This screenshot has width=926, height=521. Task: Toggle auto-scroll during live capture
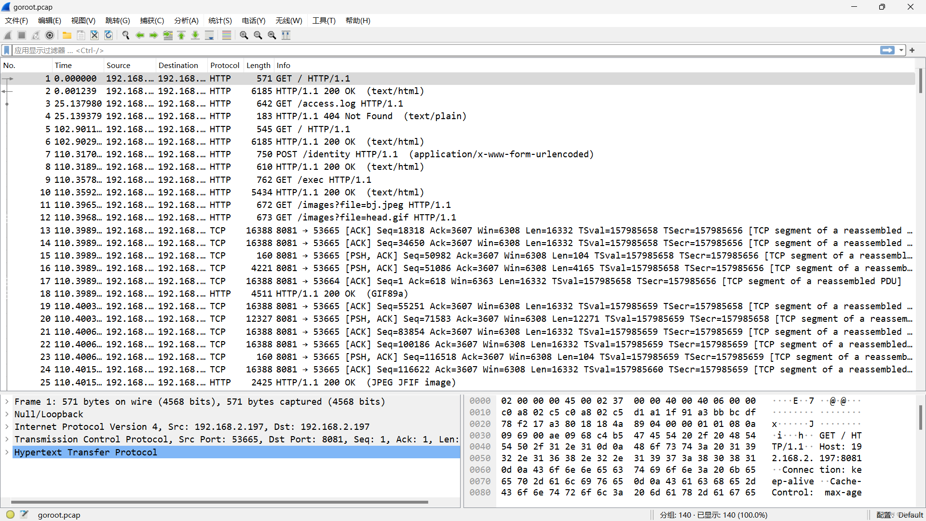pos(209,35)
